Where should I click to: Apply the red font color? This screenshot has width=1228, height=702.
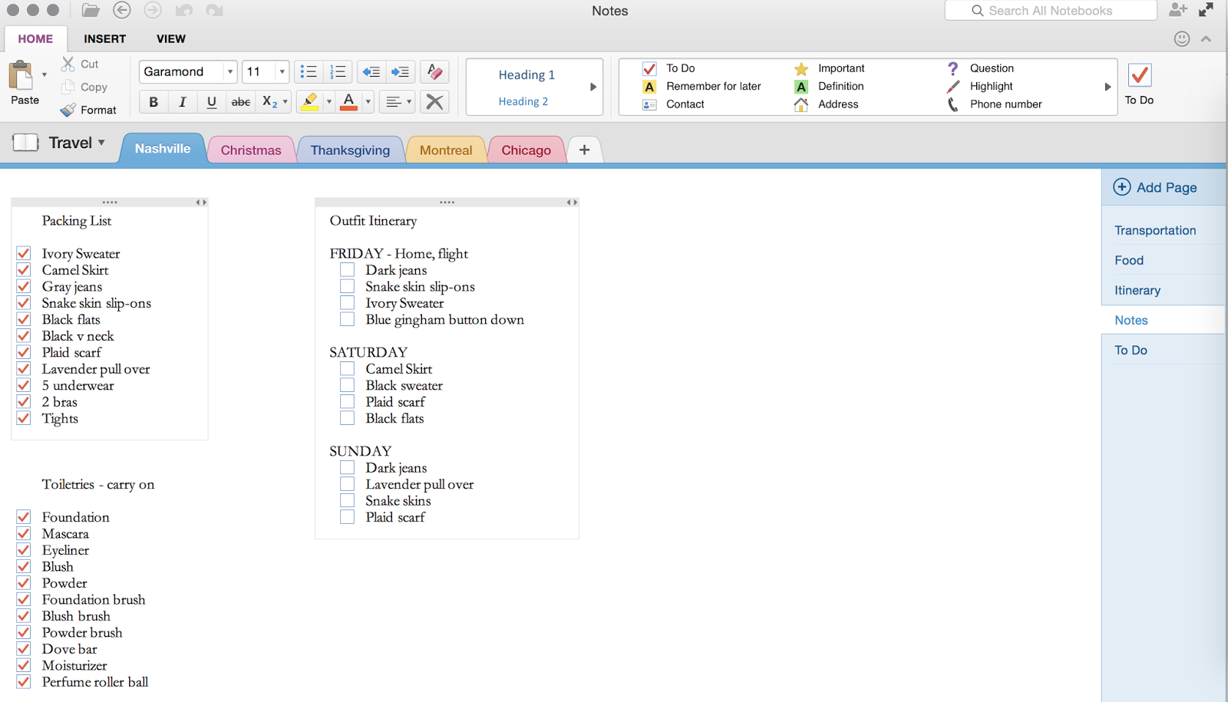(x=348, y=101)
